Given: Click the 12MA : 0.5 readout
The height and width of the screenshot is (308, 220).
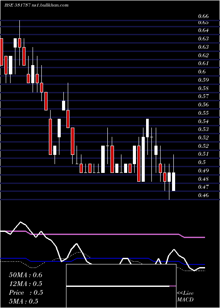Looking at the screenshot, I should 26,284.
